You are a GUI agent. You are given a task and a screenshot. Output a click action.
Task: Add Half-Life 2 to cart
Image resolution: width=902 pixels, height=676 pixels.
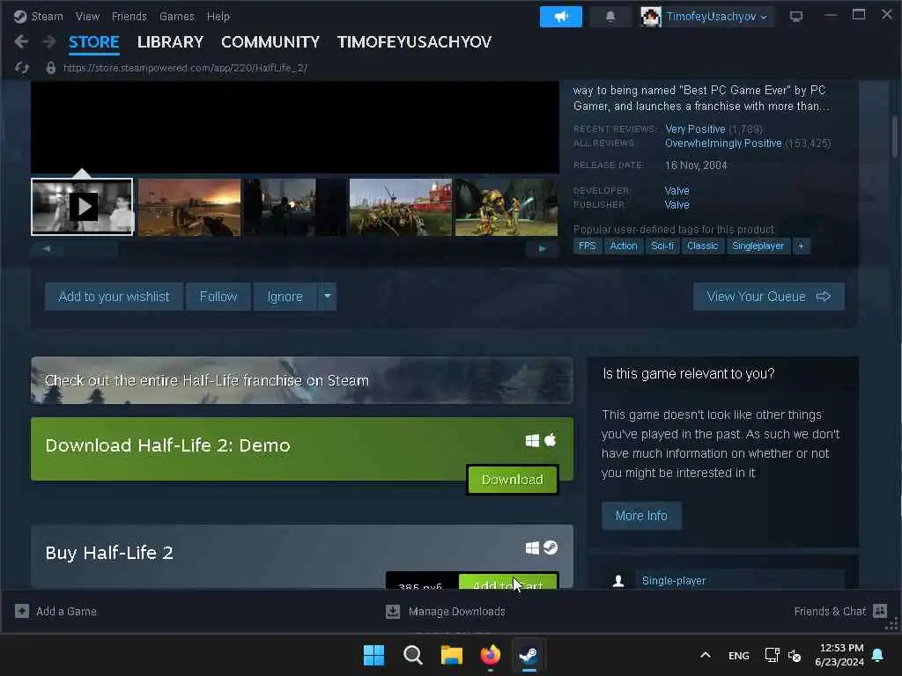508,582
